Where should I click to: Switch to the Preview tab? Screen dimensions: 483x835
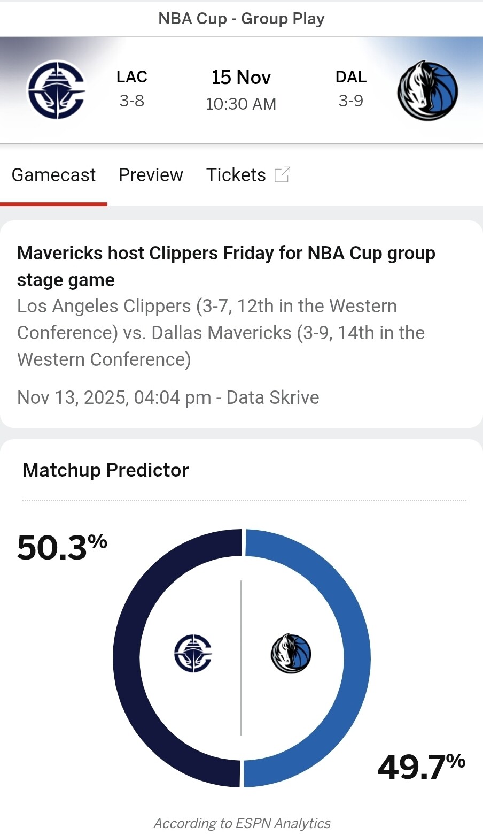click(151, 175)
